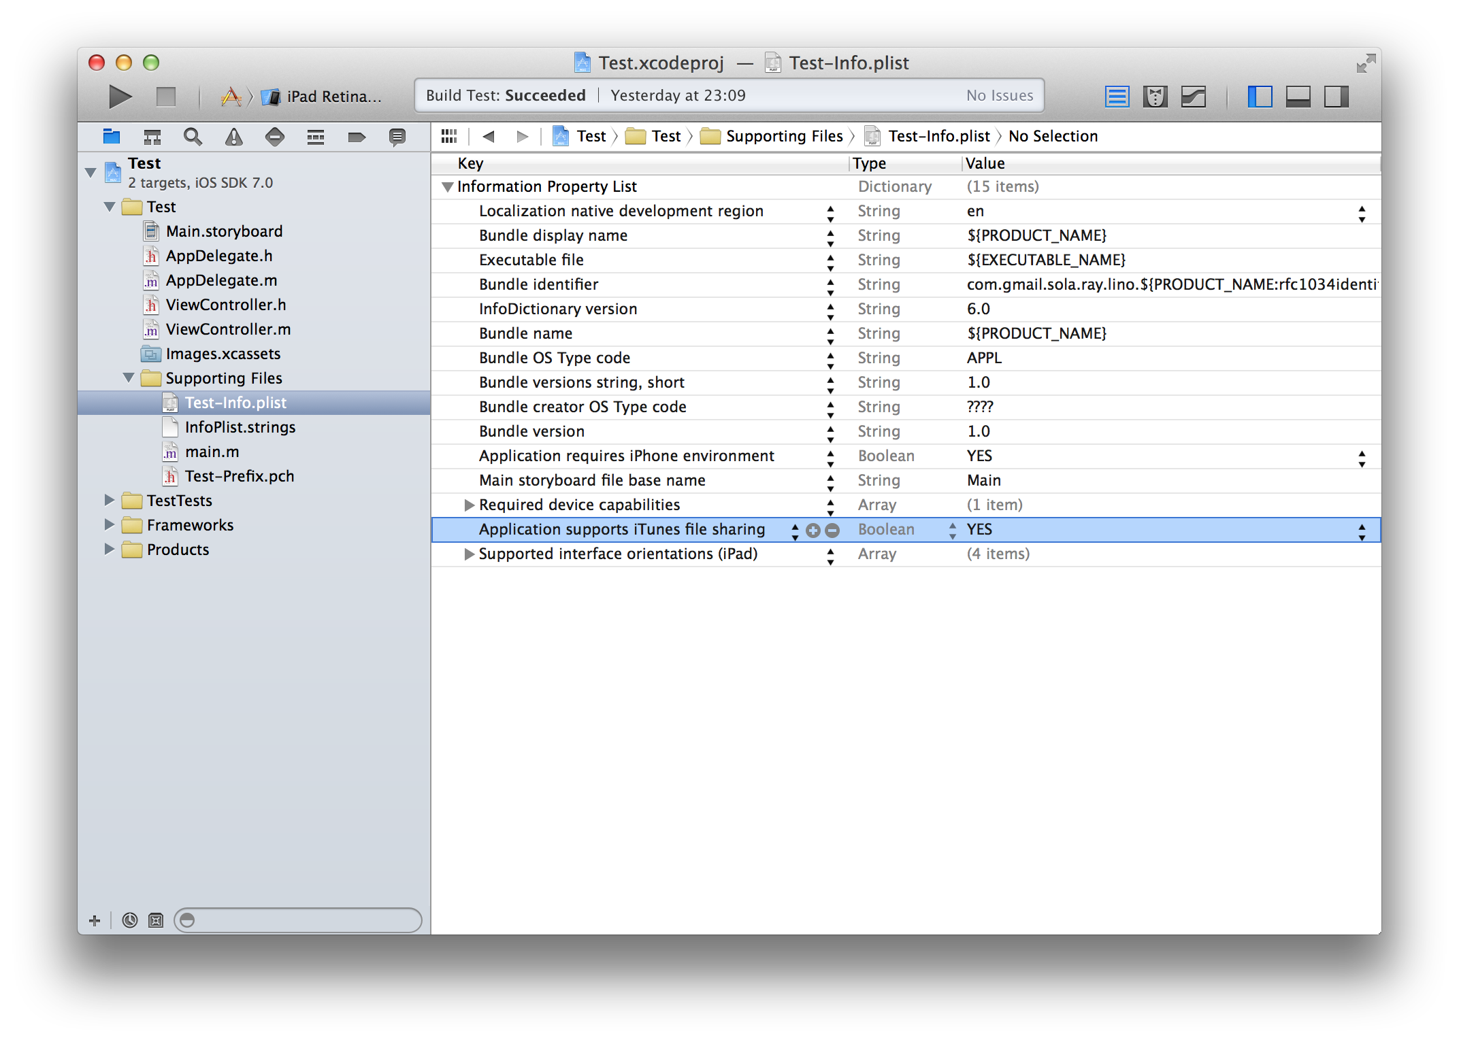
Task: Open the symbol navigator
Action: (152, 136)
